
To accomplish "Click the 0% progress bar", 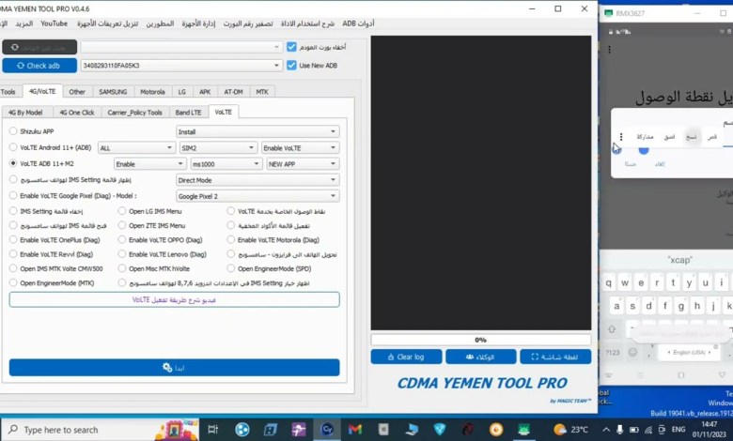I will tap(480, 340).
